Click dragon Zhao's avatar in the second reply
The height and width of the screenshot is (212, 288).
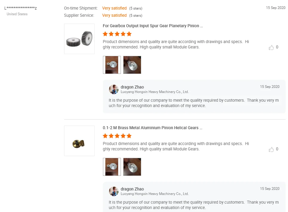click(x=114, y=191)
